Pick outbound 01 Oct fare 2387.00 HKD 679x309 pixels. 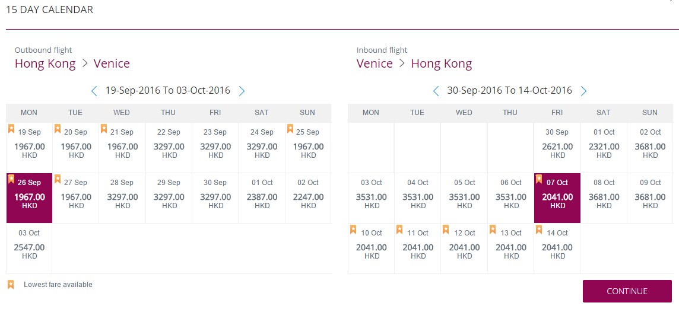[x=262, y=198]
